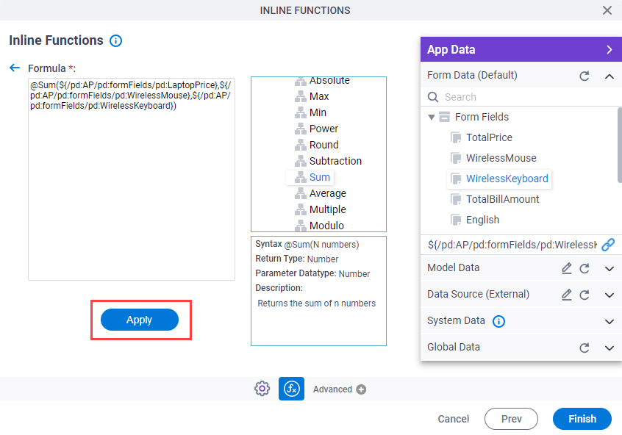The width and height of the screenshot is (622, 435).
Task: Click the Apply button
Action: pyautogui.click(x=140, y=320)
